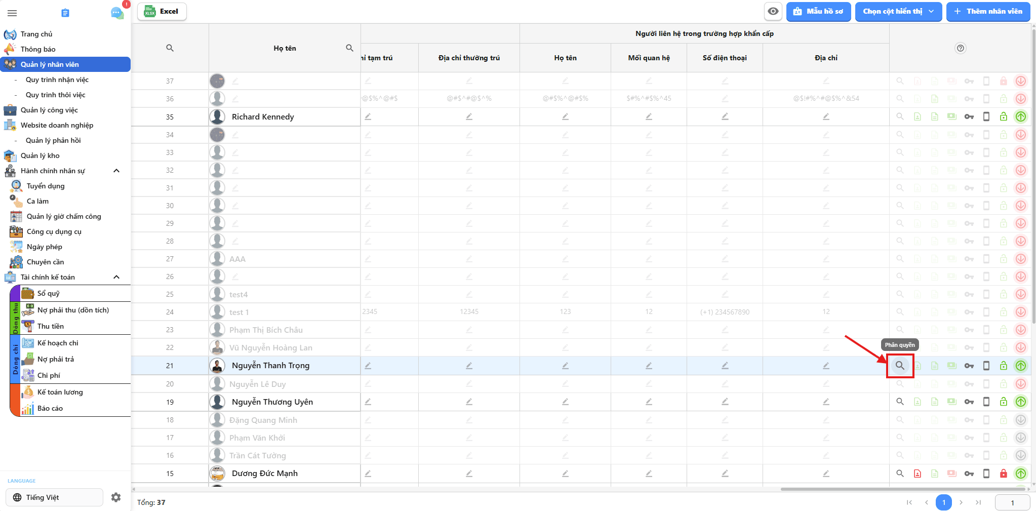This screenshot has height=511, width=1036.
Task: Open Quy trình nhận việc submenu item
Action: (x=57, y=80)
